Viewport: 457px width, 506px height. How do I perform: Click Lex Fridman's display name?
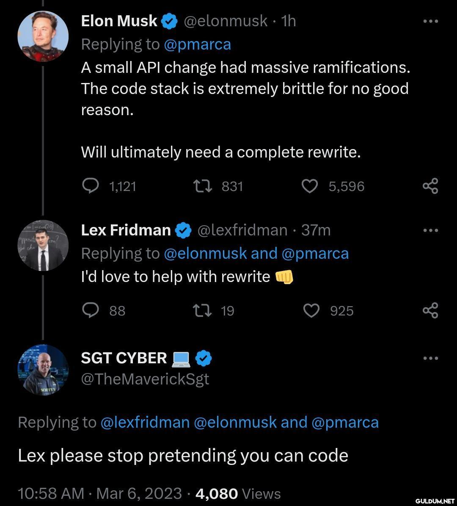click(x=125, y=230)
